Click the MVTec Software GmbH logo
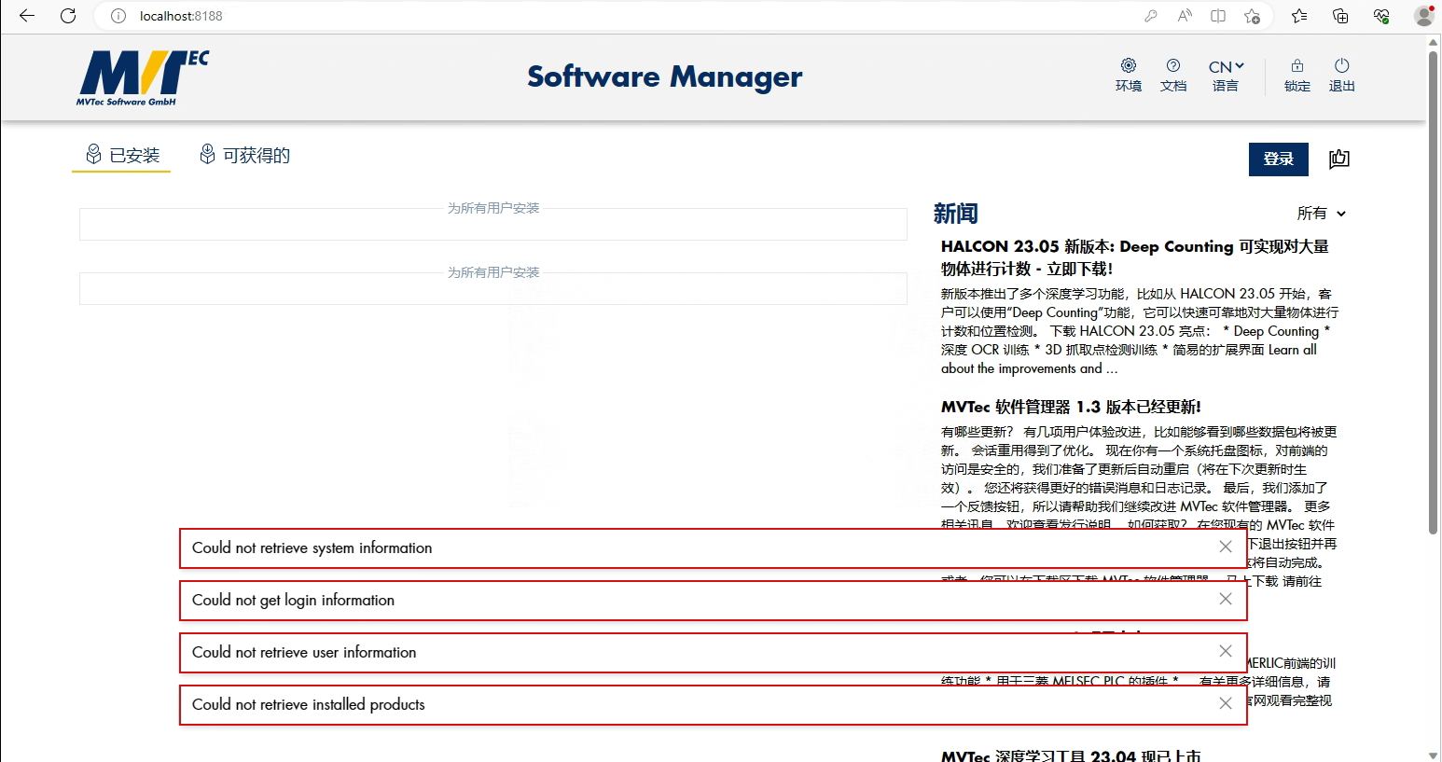 tap(143, 78)
